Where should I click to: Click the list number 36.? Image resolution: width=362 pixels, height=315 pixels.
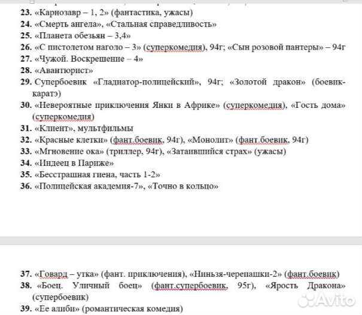pos(26,186)
